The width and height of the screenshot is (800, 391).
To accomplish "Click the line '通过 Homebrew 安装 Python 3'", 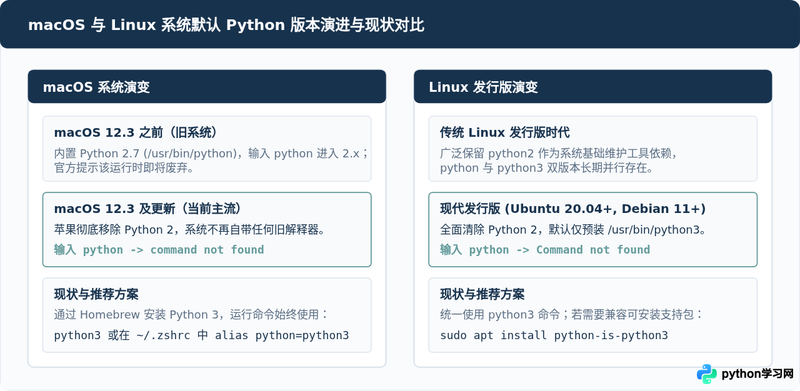I will (191, 314).
